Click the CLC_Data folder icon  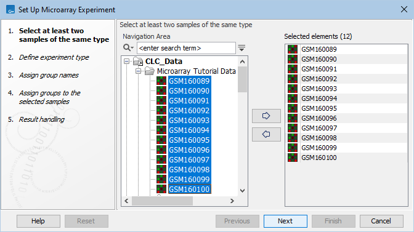click(x=138, y=62)
